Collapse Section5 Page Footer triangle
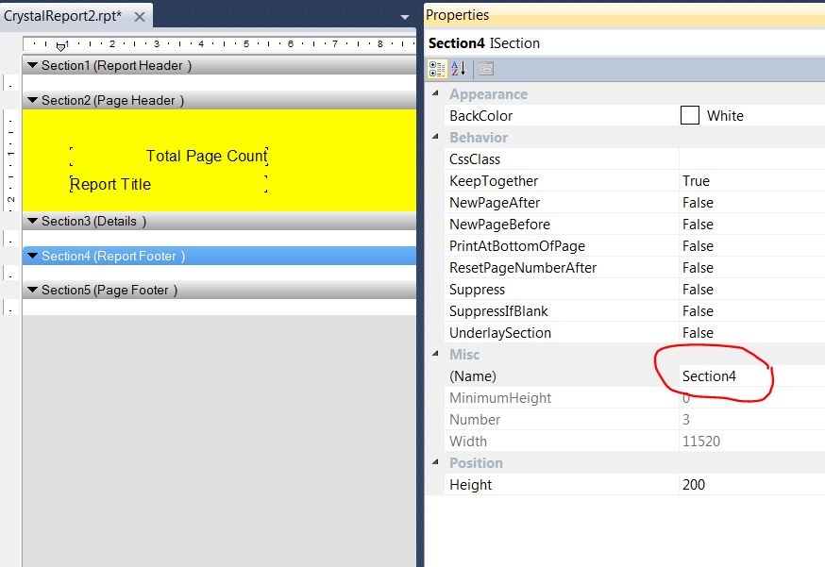This screenshot has width=825, height=567. [x=33, y=290]
